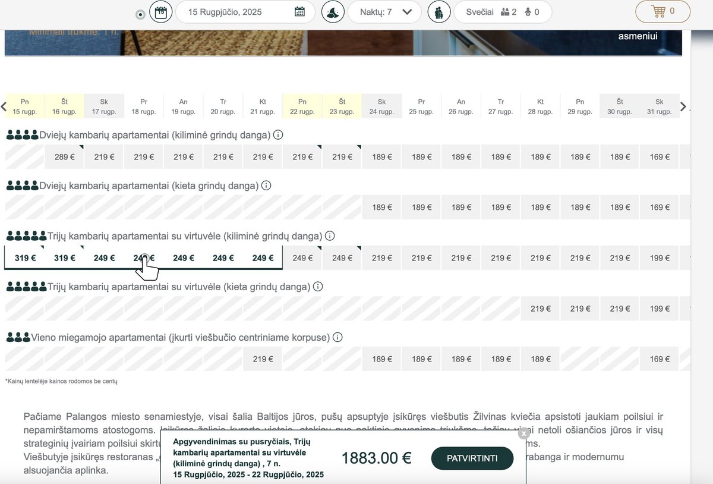Close the booking summary popup
The image size is (713, 484).
point(523,433)
